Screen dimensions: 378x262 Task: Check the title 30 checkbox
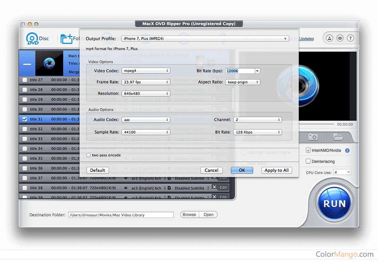pyautogui.click(x=25, y=109)
